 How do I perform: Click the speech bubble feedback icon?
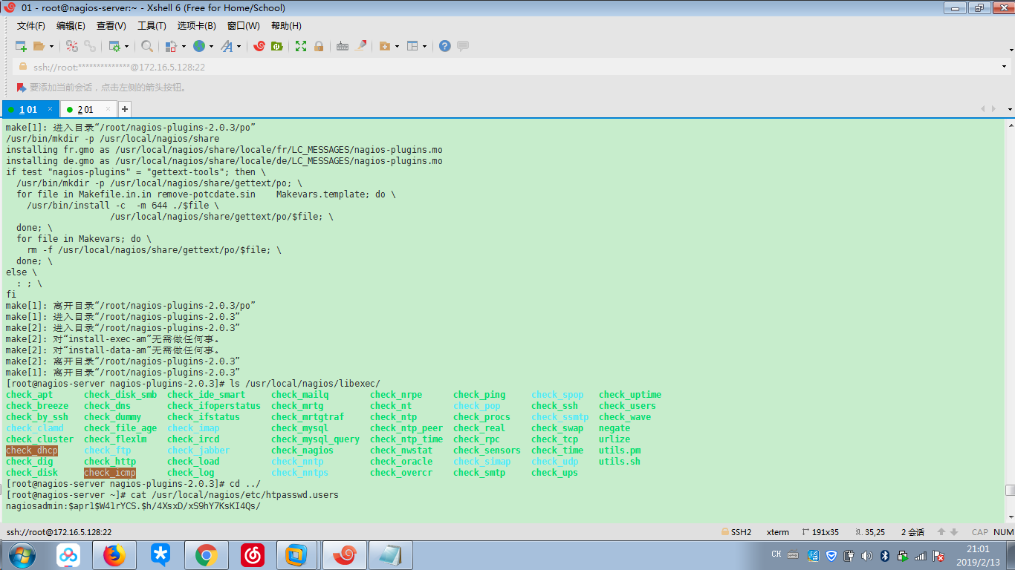(x=463, y=46)
